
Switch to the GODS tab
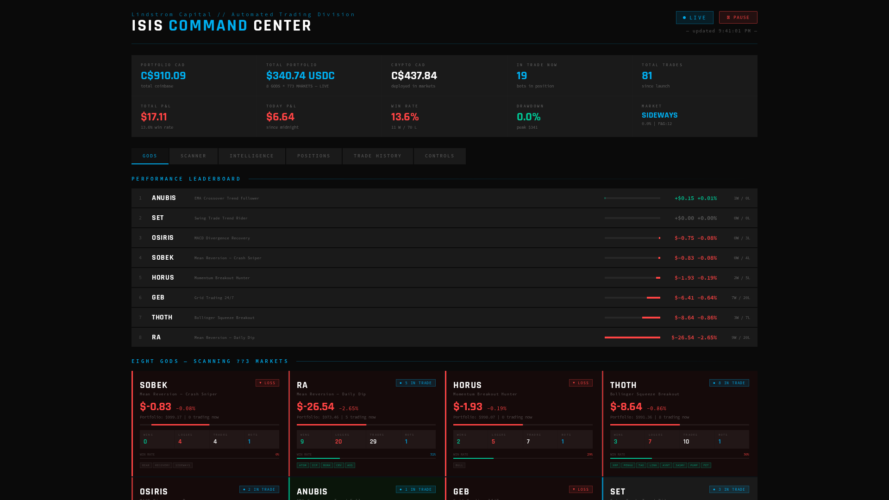point(150,156)
